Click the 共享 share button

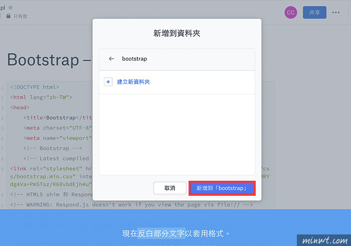point(314,13)
